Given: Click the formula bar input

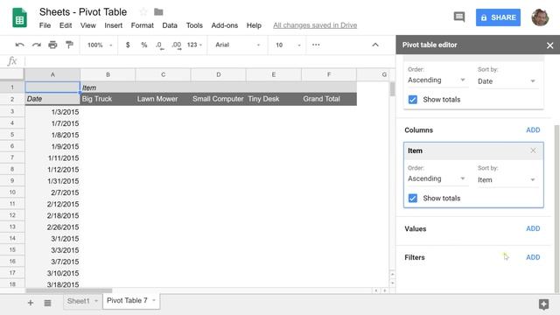Looking at the screenshot, I should tap(210, 61).
